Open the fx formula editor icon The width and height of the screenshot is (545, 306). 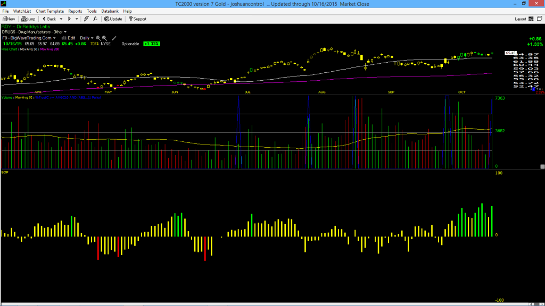pyautogui.click(x=95, y=19)
